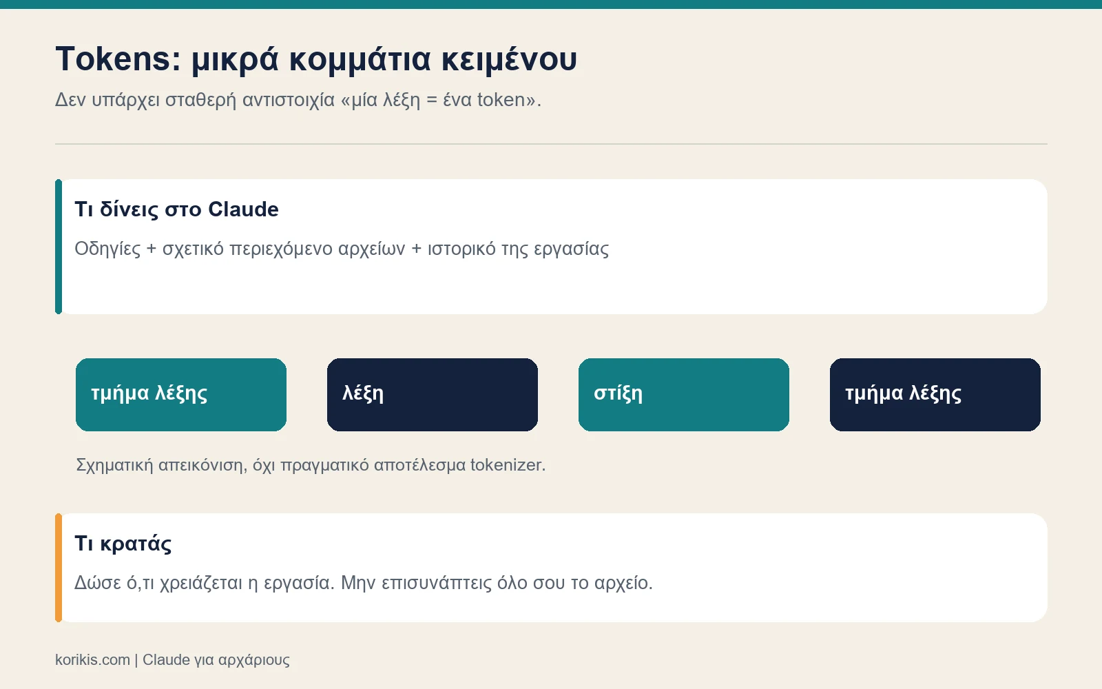
Task: Click the caption 'Σχηματική απεικόνιση, όχι πραγματικό αποτέλεσμα tokenizer.'
Action: pyautogui.click(x=311, y=465)
